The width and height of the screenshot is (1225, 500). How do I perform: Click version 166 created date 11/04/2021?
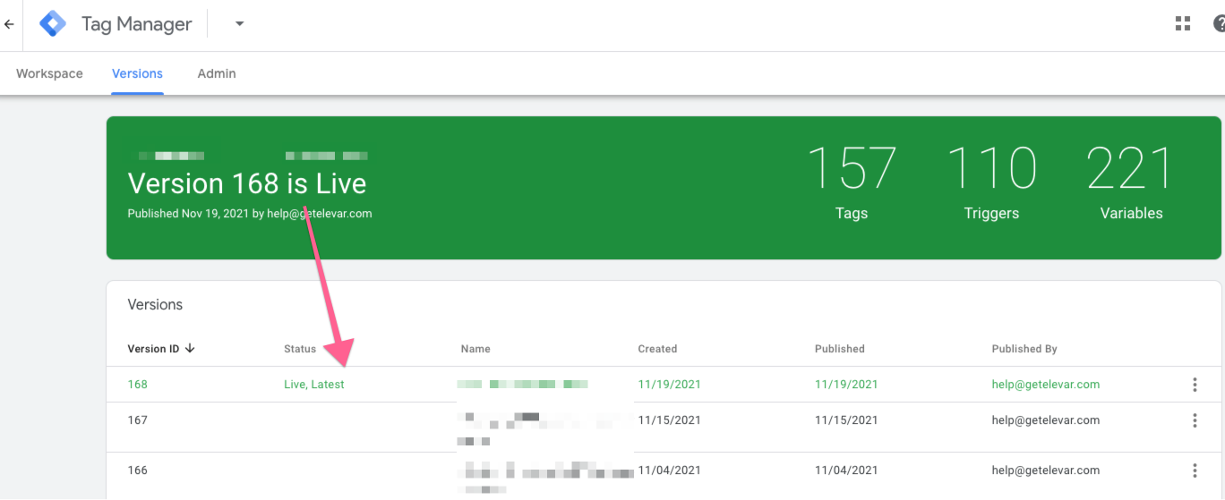click(x=669, y=470)
